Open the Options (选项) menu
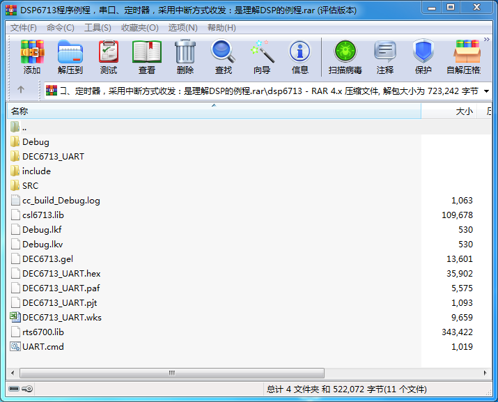498x402 pixels. point(183,28)
